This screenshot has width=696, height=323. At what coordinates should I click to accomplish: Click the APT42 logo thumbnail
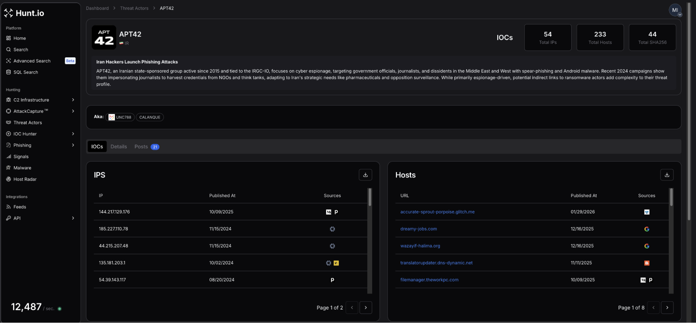click(104, 38)
